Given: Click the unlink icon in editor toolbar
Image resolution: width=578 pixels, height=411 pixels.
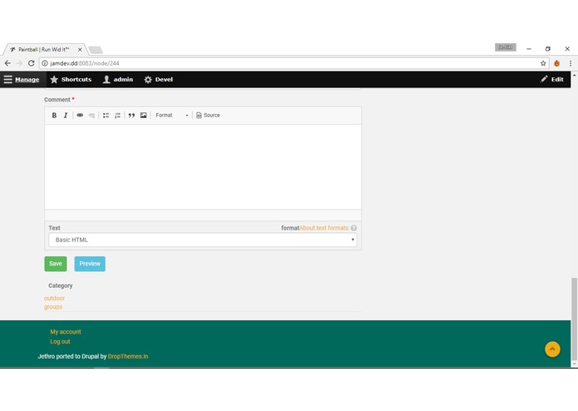Looking at the screenshot, I should [x=91, y=116].
